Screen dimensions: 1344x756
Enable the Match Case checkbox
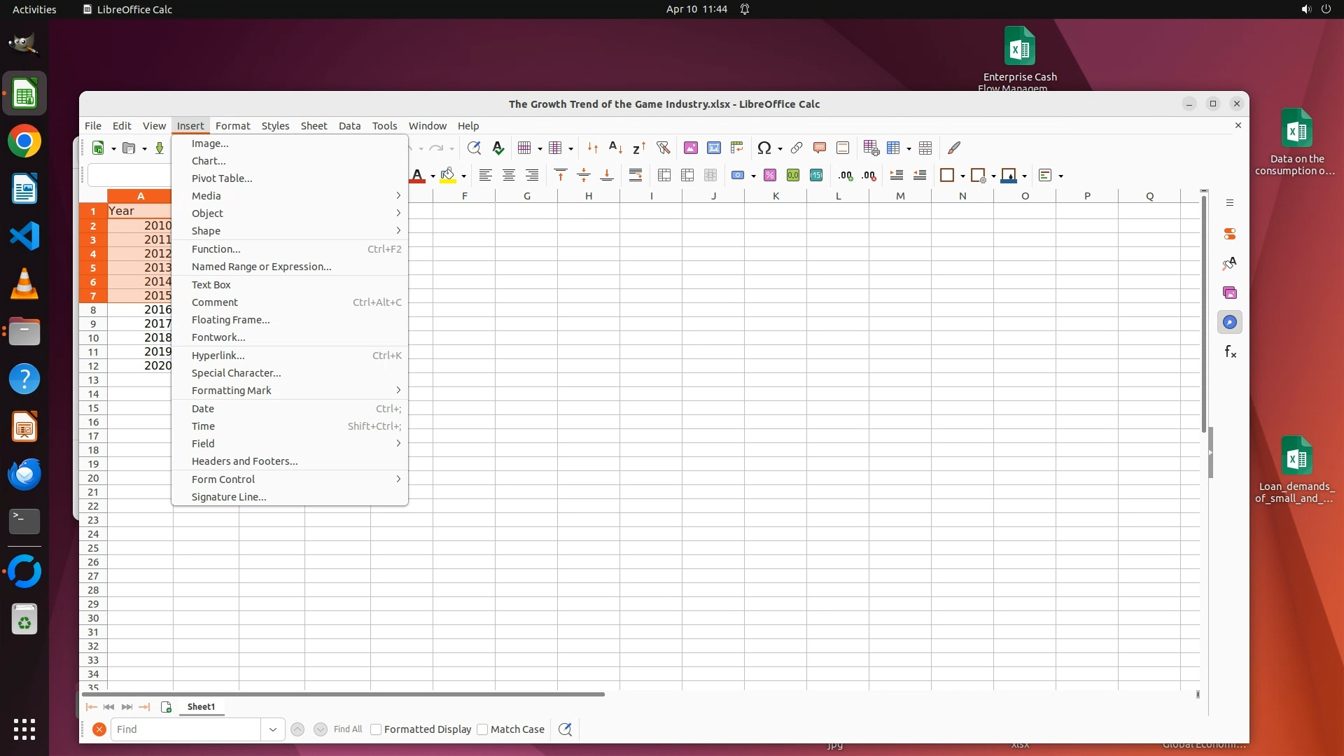click(x=482, y=729)
